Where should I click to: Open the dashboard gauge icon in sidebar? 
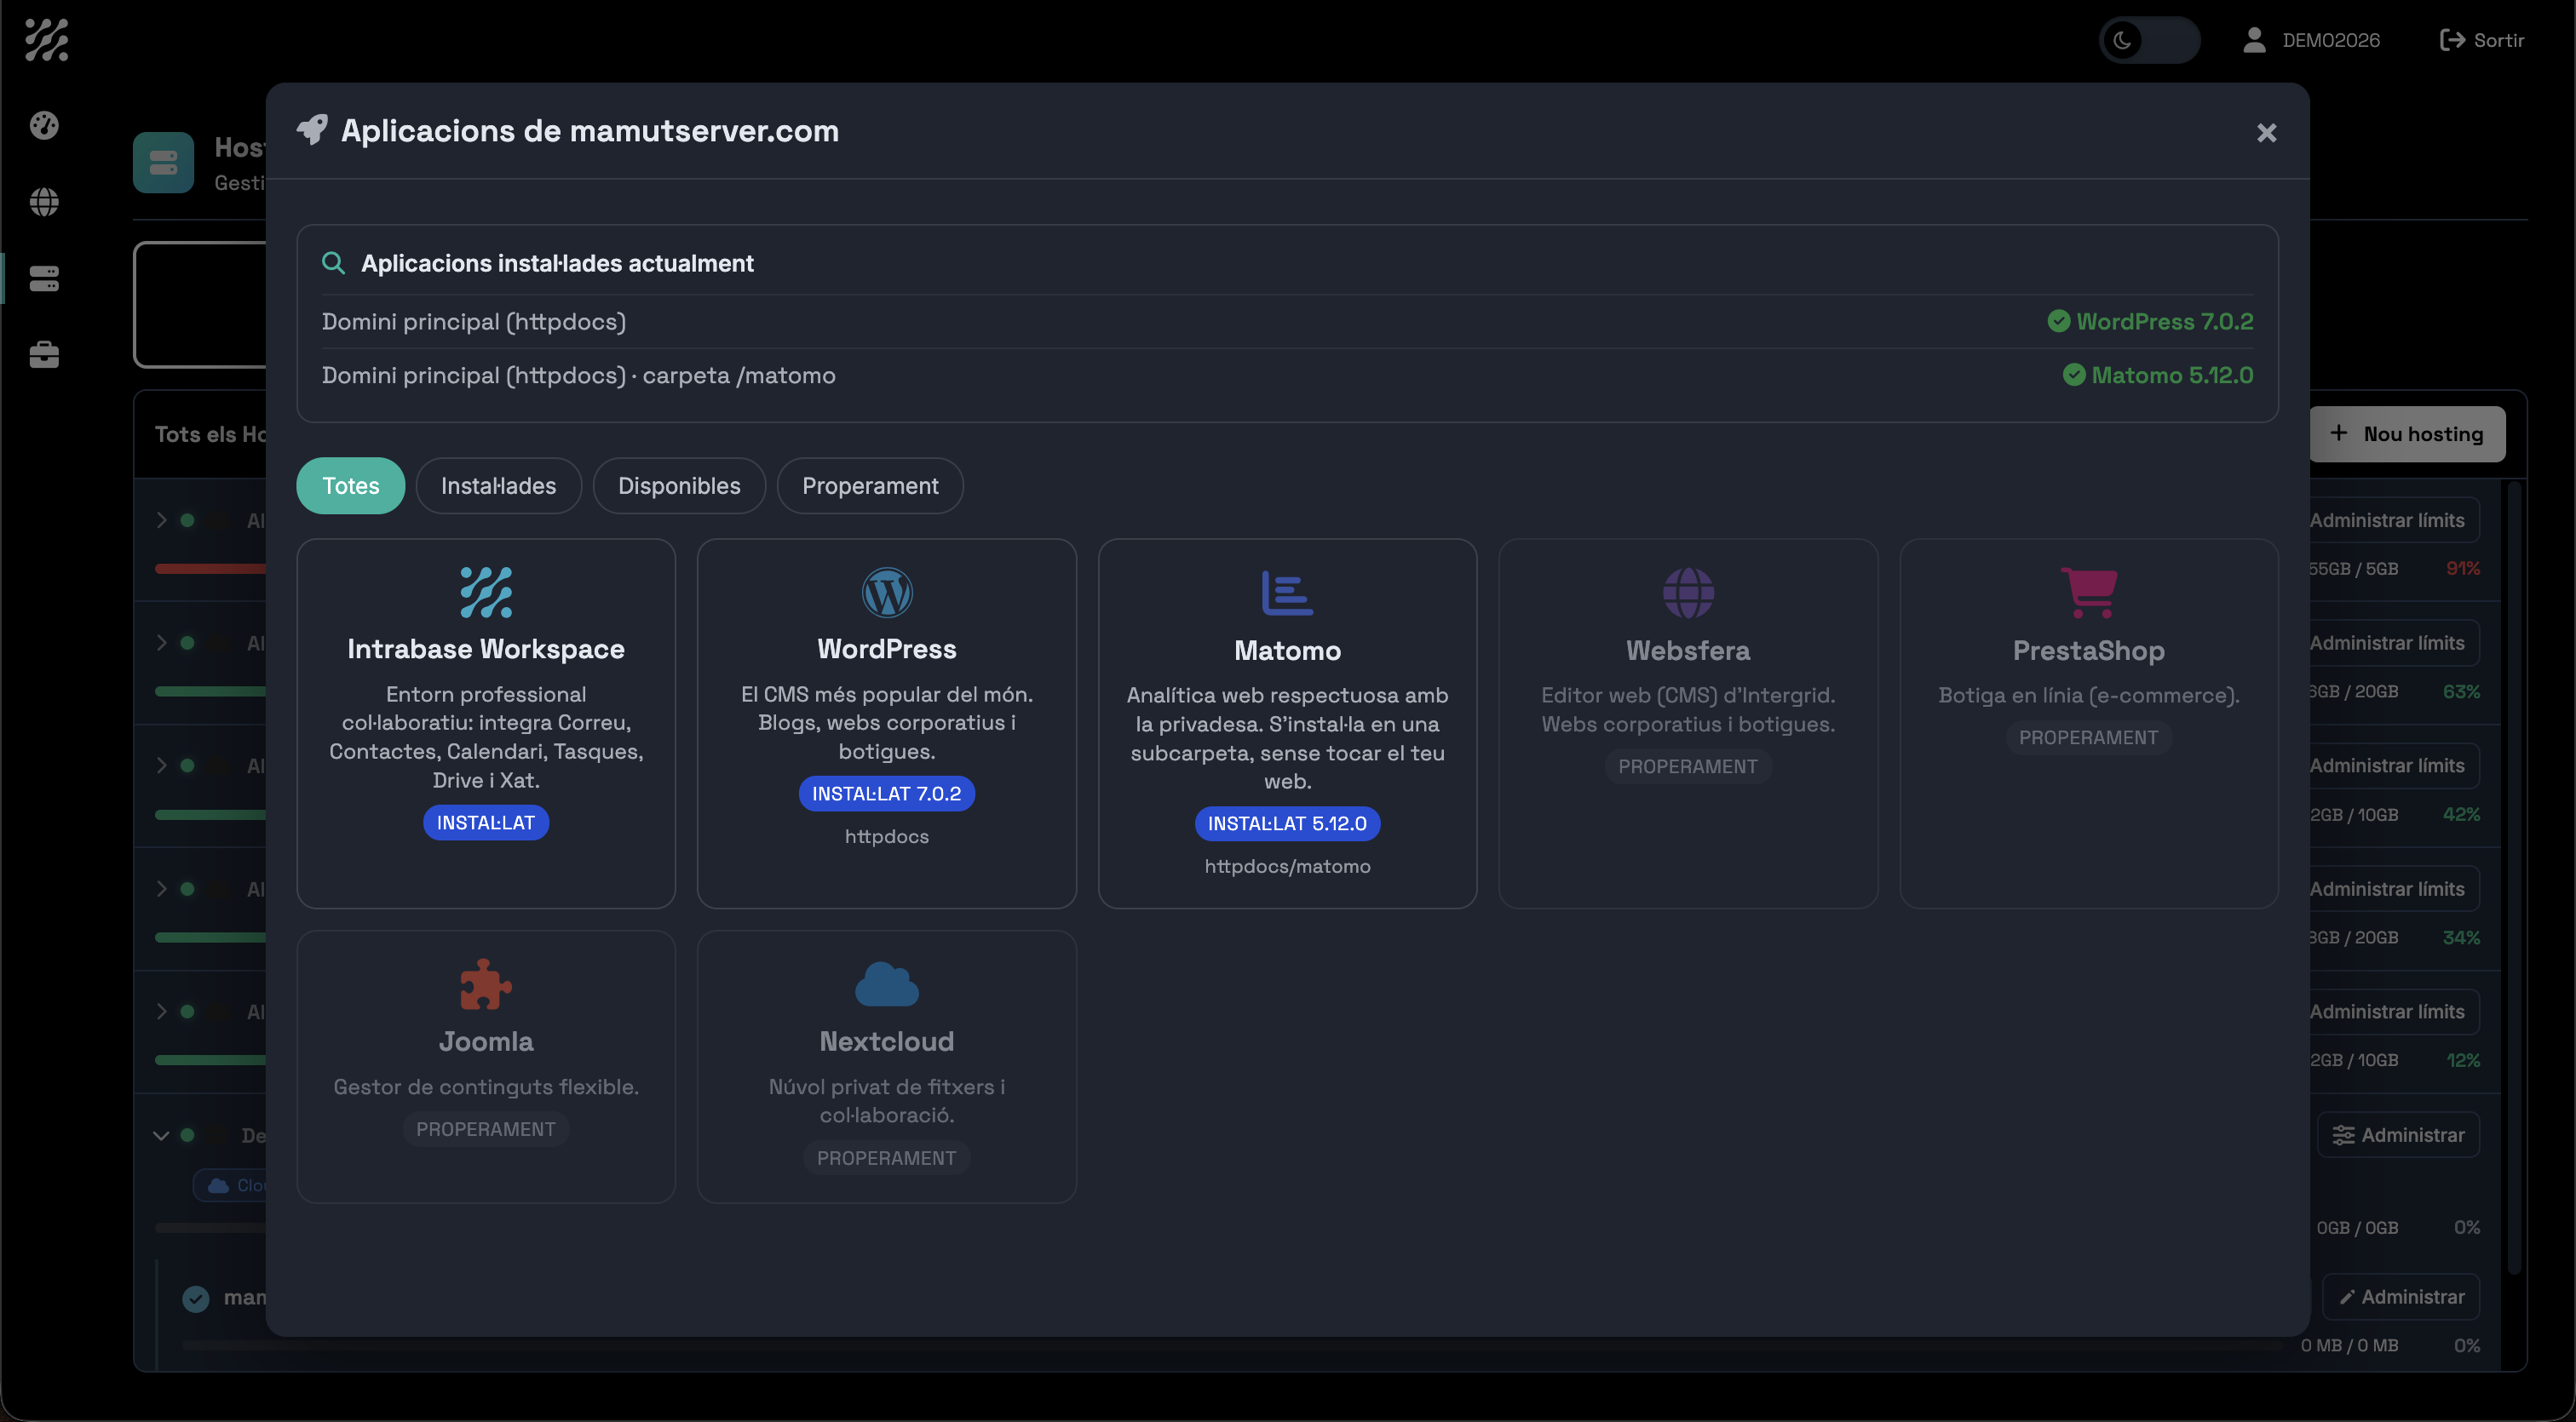44,125
